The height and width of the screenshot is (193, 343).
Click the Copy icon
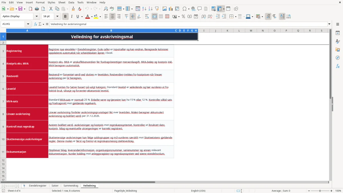coord(57,9)
